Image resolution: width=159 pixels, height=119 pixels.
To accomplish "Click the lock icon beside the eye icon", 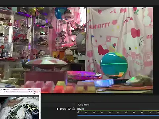I will point(73,109).
